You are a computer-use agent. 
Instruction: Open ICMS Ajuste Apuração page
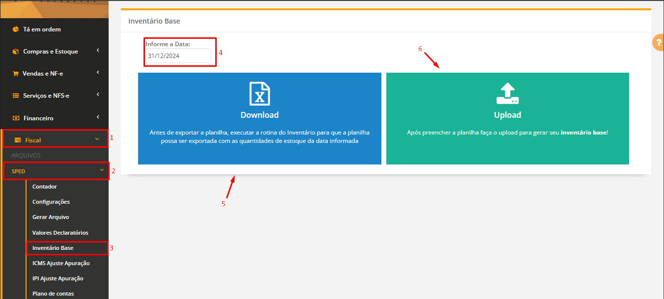point(61,263)
